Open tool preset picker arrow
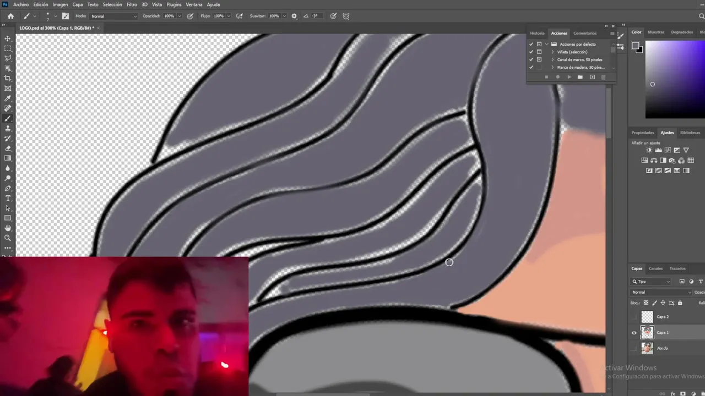705x396 pixels. pyautogui.click(x=35, y=16)
